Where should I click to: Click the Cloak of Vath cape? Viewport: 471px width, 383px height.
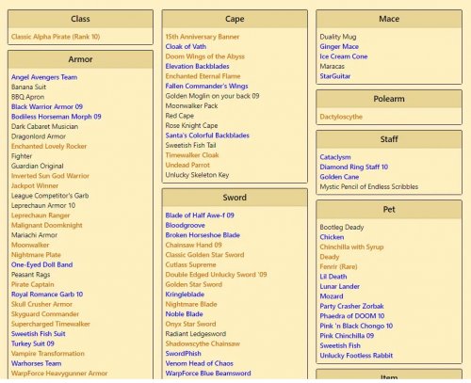pos(186,46)
